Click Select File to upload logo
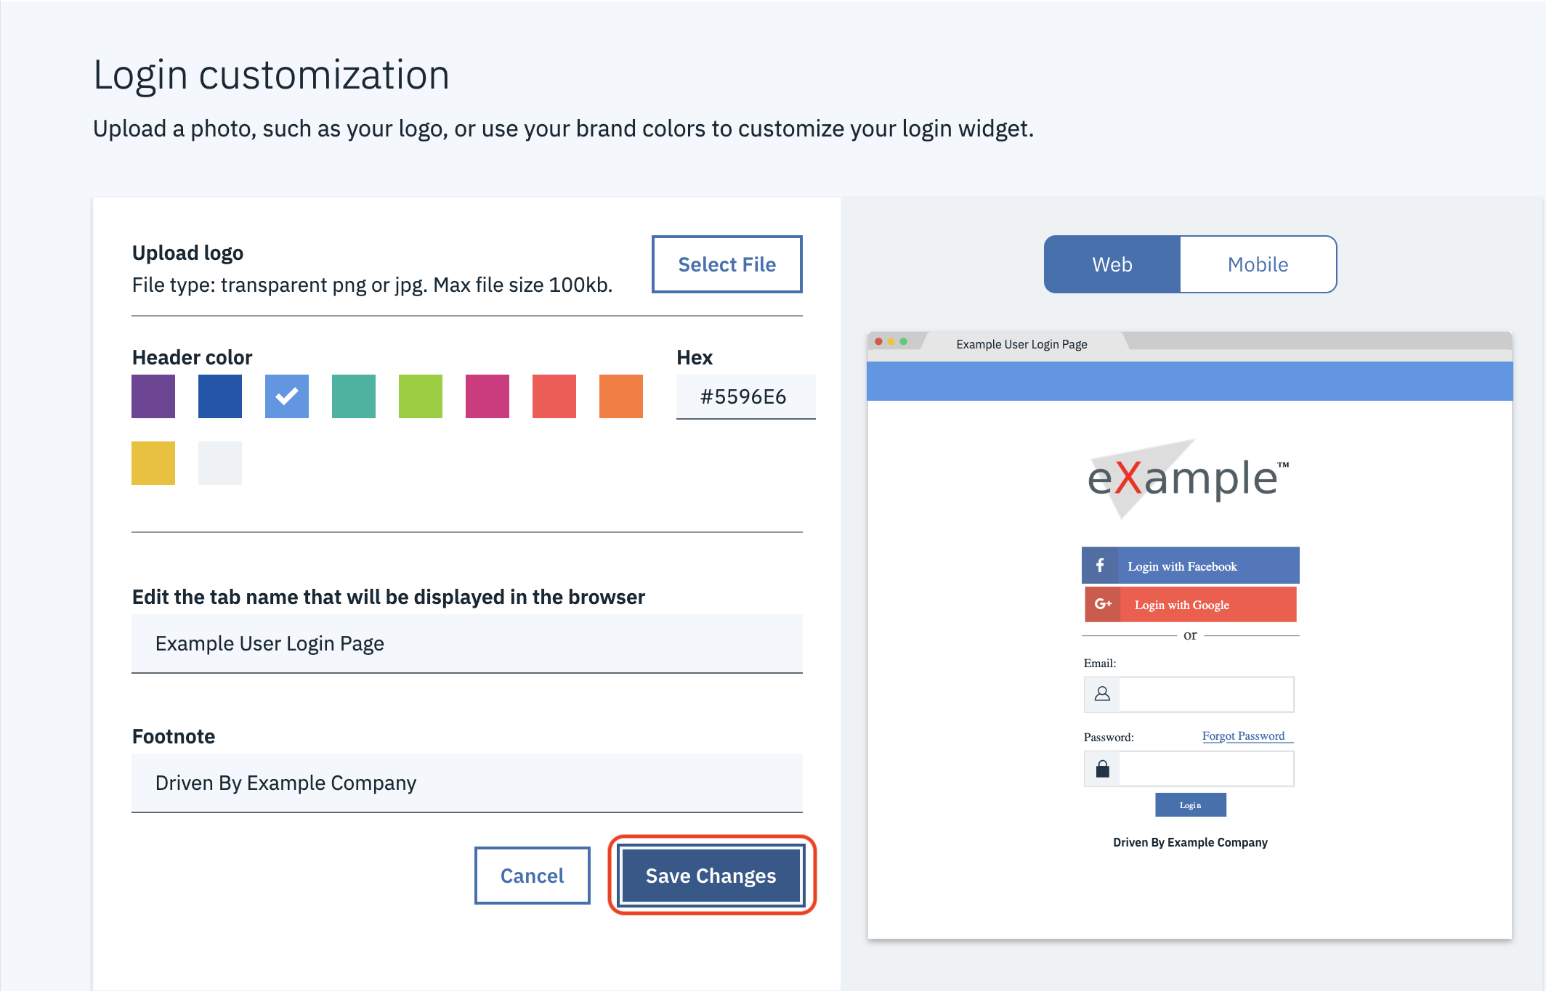Viewport: 1546px width, 991px height. [x=727, y=266]
